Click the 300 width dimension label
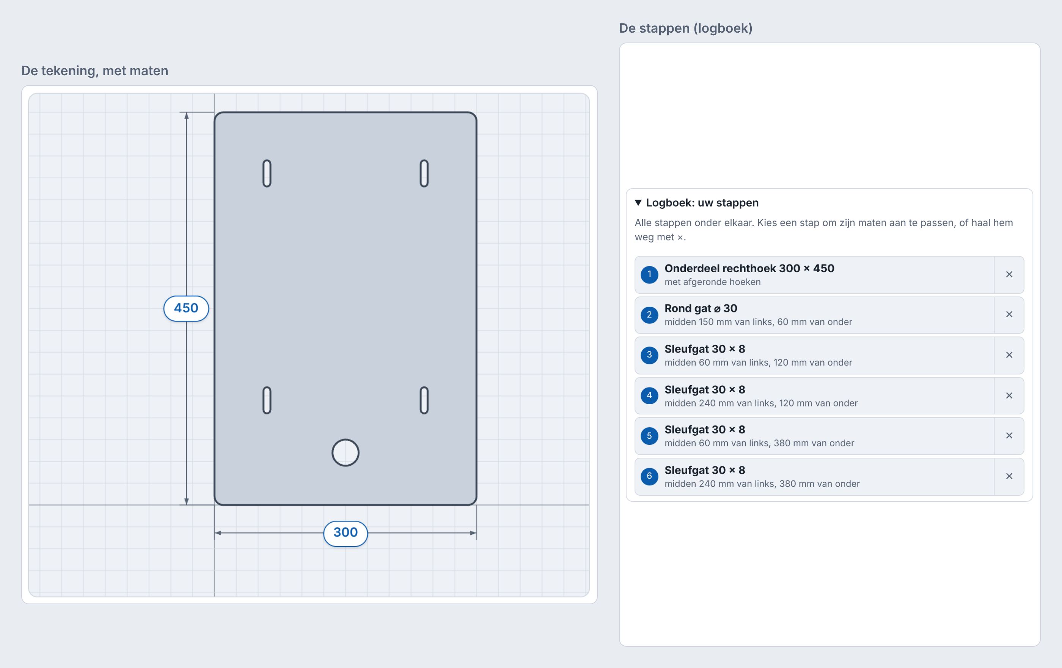This screenshot has width=1062, height=668. [345, 533]
